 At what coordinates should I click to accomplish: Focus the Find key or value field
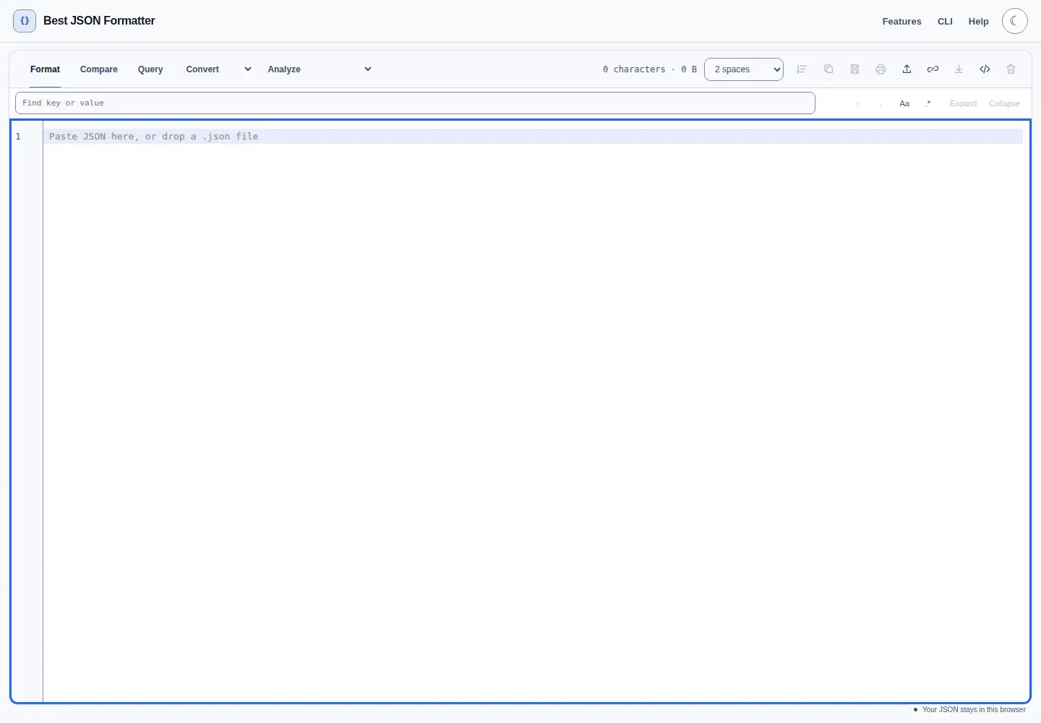coord(415,103)
